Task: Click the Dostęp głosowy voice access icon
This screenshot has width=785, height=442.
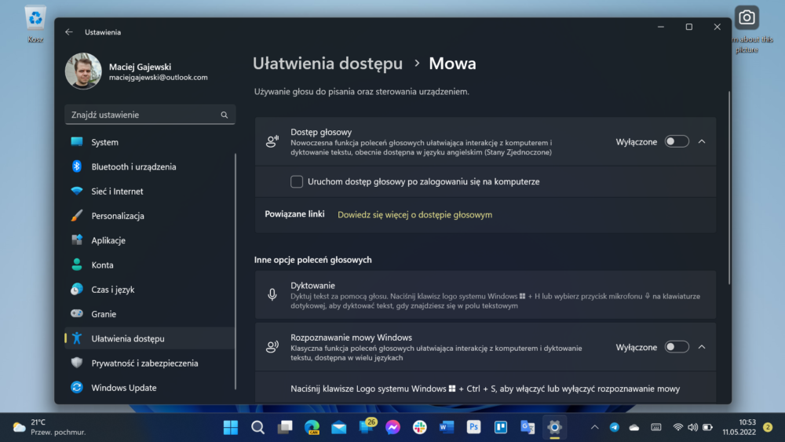Action: pos(272,141)
